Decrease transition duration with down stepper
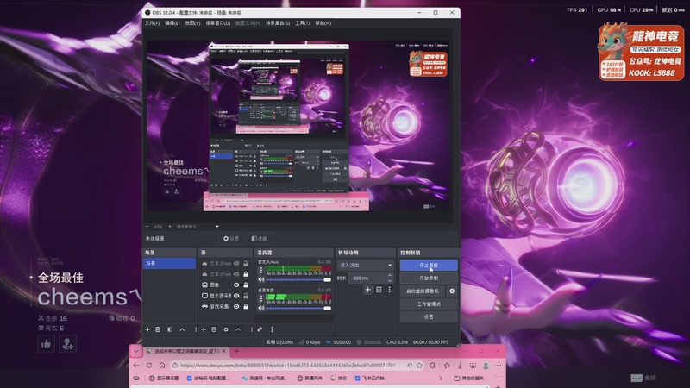This screenshot has height=388, width=690. [390, 280]
